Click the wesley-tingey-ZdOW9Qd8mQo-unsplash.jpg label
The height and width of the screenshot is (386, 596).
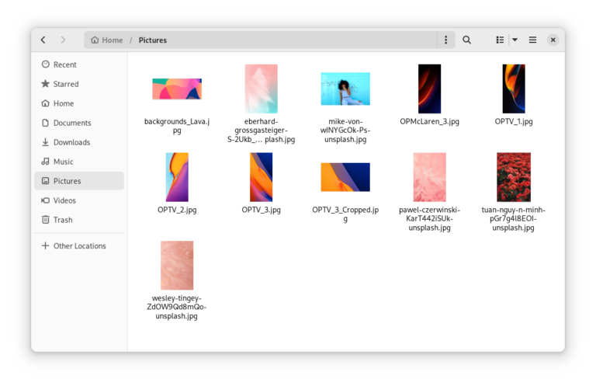click(x=177, y=307)
